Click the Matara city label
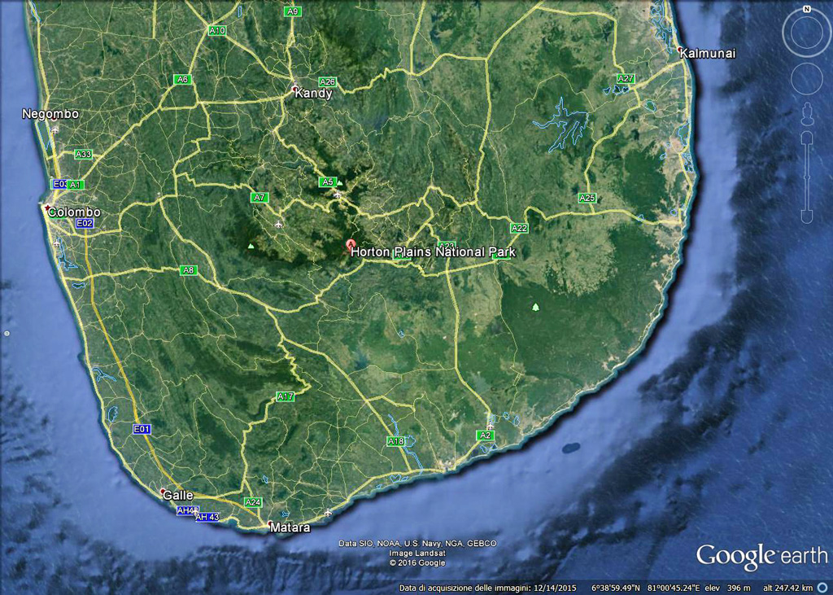833x595 pixels. [x=290, y=527]
